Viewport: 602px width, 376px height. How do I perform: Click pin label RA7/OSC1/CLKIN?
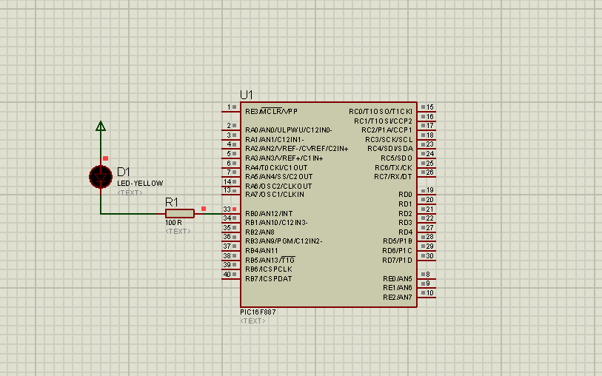click(275, 195)
